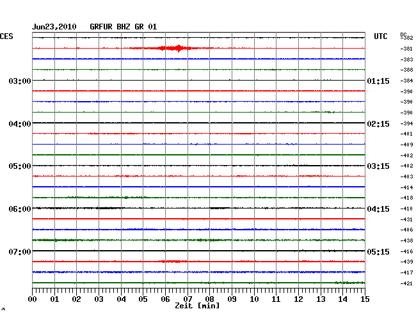The width and height of the screenshot is (416, 316).
Task: Select minute 07 on the time axis
Action: click(188, 299)
